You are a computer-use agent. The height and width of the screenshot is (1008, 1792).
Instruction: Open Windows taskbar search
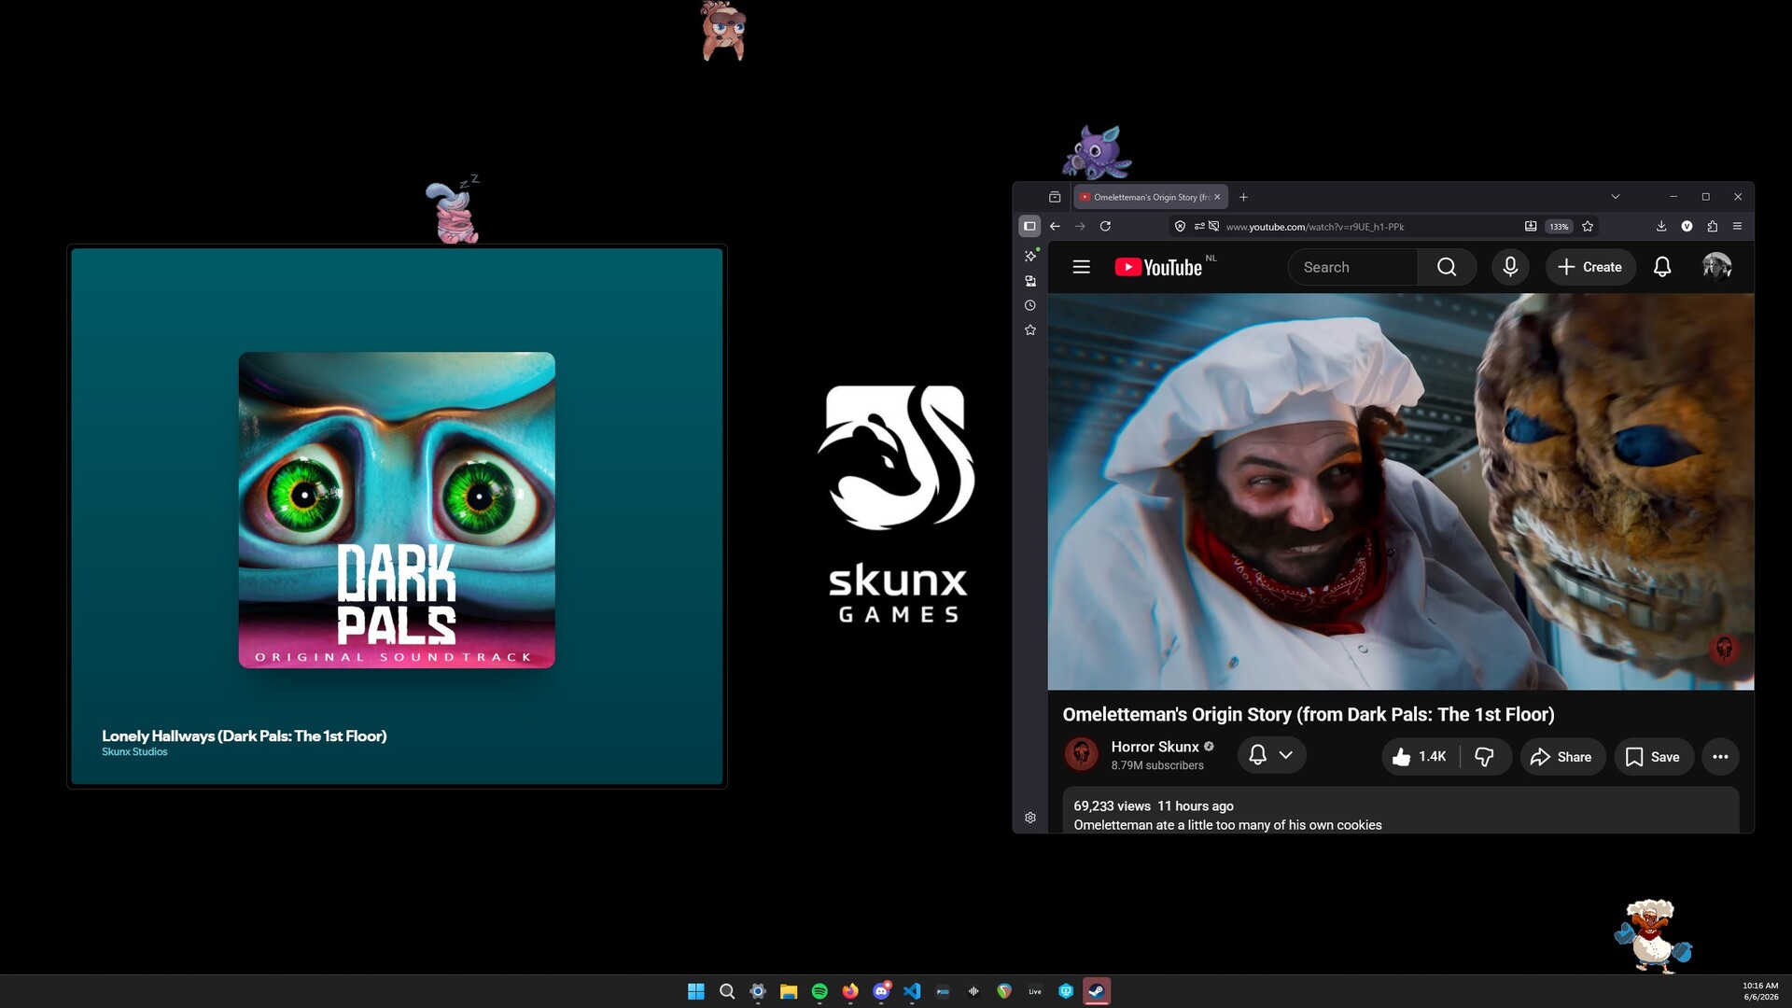pyautogui.click(x=727, y=991)
